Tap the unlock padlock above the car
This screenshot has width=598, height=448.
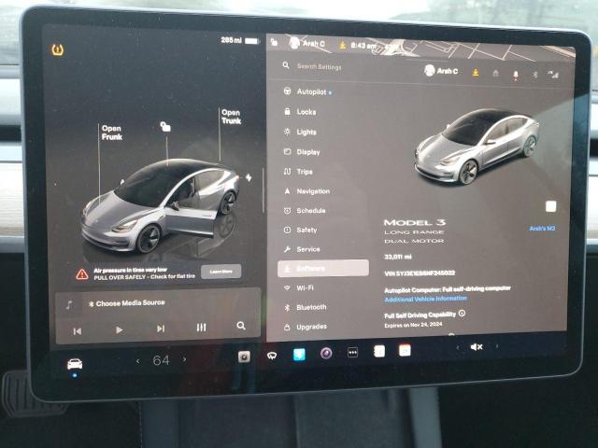(165, 127)
